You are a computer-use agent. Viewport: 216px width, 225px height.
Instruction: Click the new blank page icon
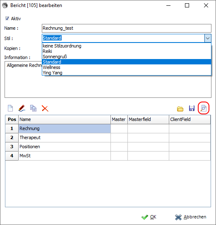(x=10, y=108)
